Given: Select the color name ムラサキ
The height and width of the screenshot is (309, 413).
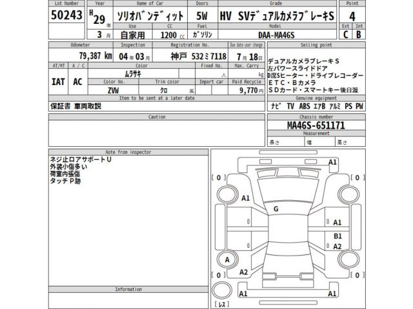Looking at the screenshot, I should tap(133, 74).
